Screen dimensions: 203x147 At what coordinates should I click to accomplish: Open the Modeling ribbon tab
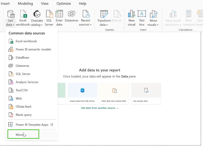(25, 4)
